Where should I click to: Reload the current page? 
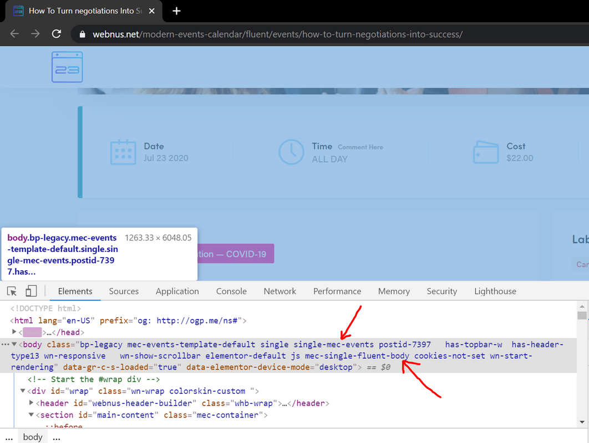tap(56, 34)
